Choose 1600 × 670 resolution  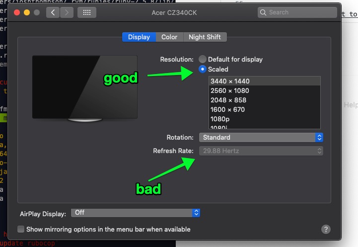click(x=227, y=109)
